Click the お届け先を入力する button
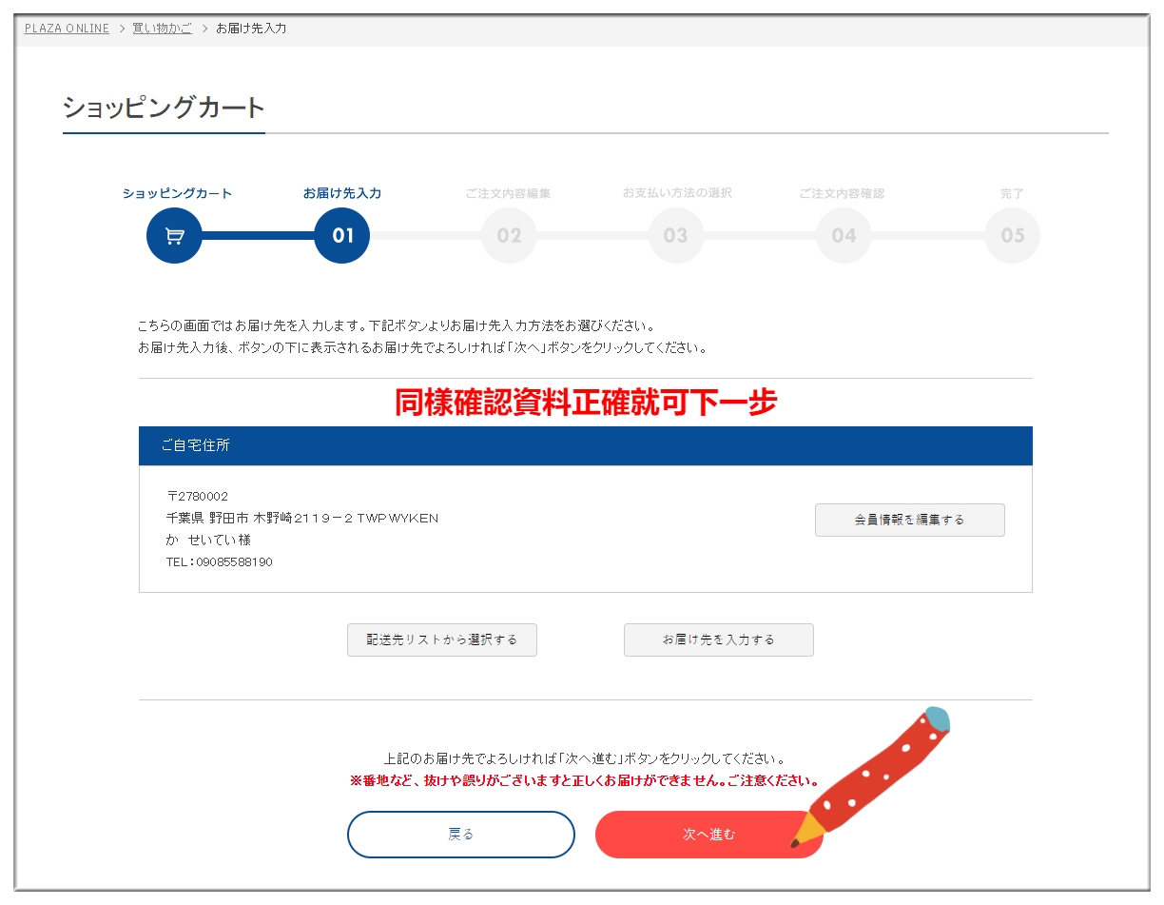The image size is (1164, 905). click(719, 640)
